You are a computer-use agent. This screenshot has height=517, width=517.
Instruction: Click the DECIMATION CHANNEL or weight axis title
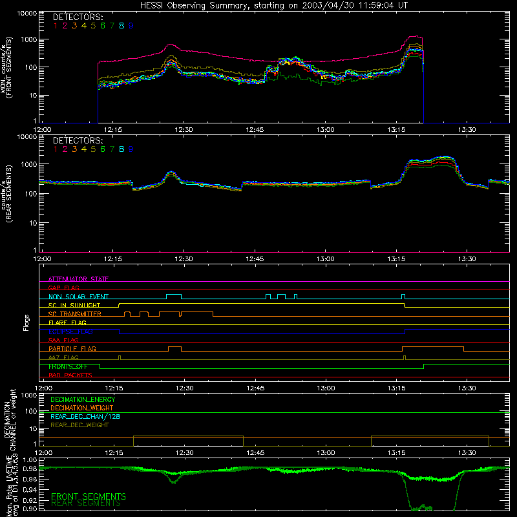tap(10, 419)
